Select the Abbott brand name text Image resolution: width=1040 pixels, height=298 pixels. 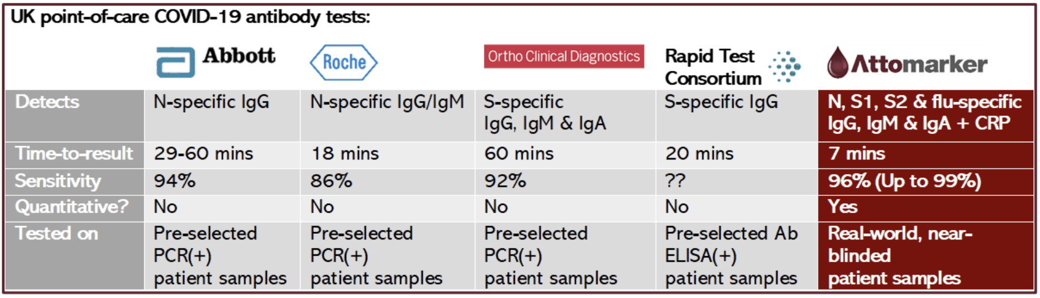[239, 56]
